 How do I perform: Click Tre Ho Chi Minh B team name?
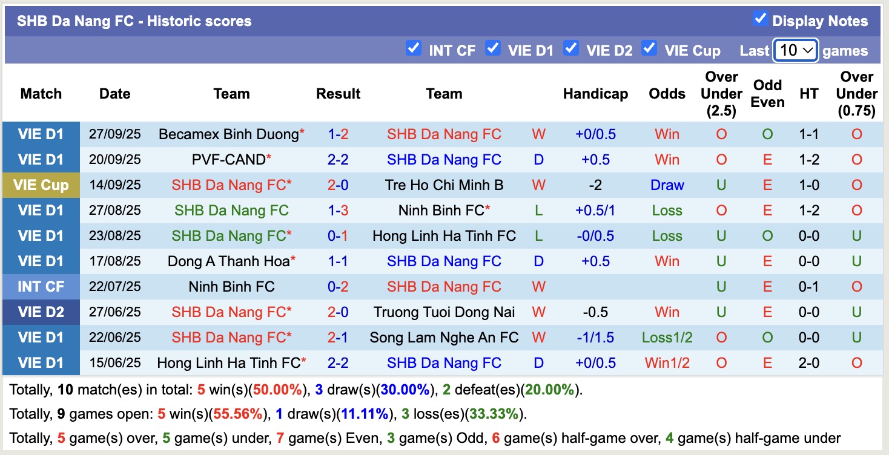[444, 185]
